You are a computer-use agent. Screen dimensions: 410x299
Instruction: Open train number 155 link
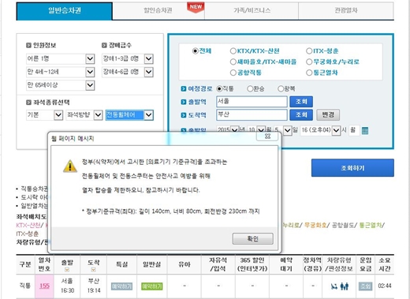coord(44,286)
